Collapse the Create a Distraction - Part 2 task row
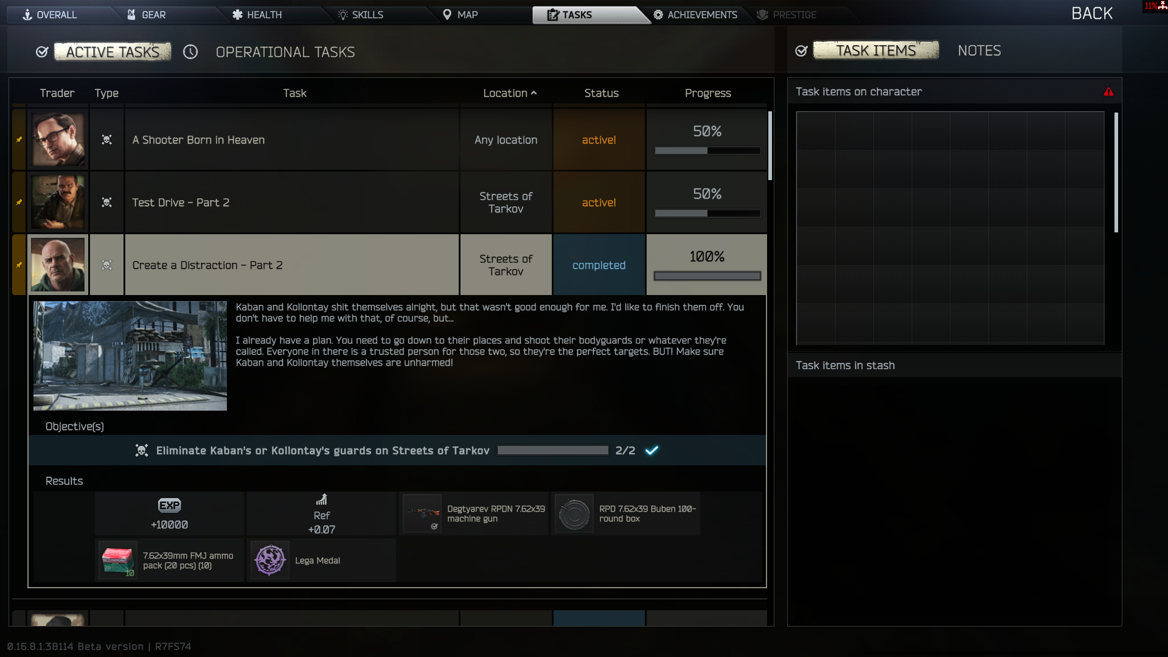1168x657 pixels. 292,265
